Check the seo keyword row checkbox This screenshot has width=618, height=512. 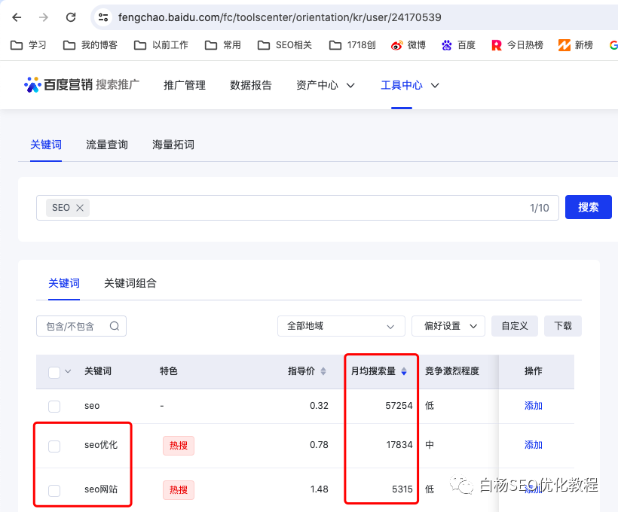pos(54,406)
